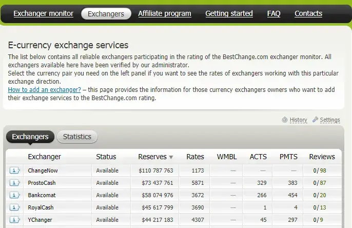Open Getting started page
The height and width of the screenshot is (228, 352).
pos(229,13)
